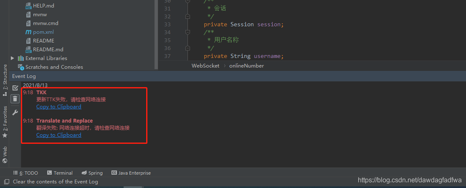Click the Translate and Replace error title
Viewport: 466px width, 188px height.
coord(64,121)
